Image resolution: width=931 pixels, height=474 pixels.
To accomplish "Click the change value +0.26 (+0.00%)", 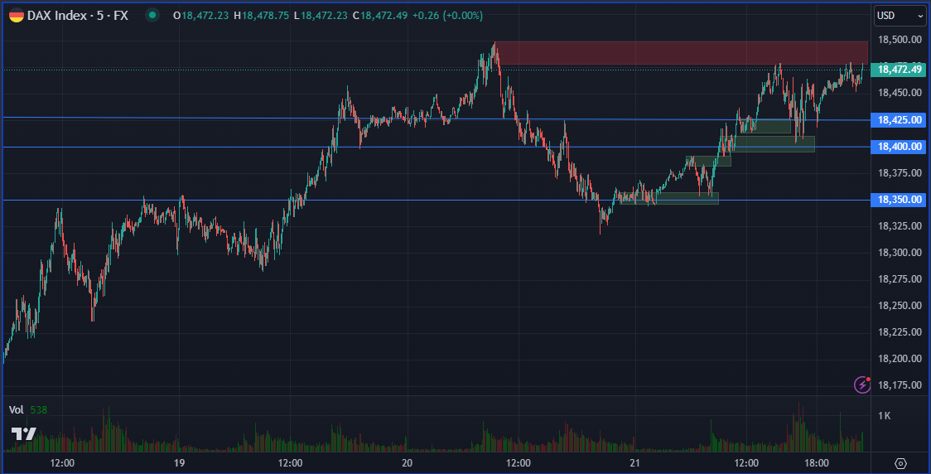I will [x=447, y=16].
